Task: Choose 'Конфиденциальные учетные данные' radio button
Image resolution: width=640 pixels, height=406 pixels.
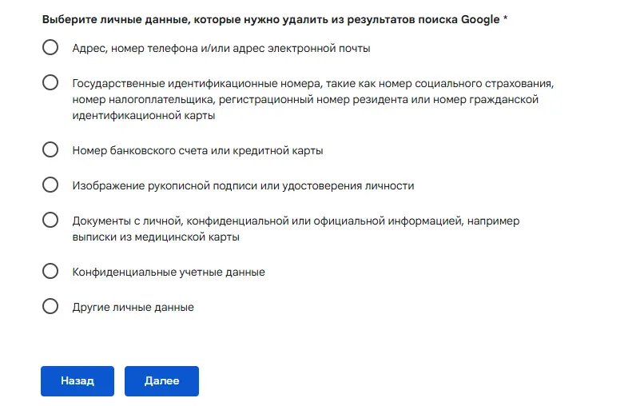Action: coord(50,271)
